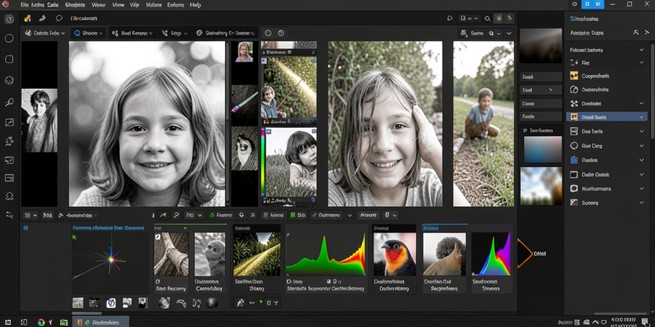Viewport: 655px width, 327px height.
Task: Open the Q dropdown at end of lower toolbar
Action: (390, 215)
